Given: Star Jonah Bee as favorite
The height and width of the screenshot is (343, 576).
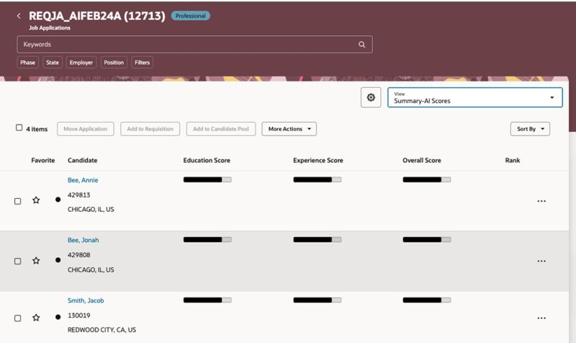Looking at the screenshot, I should pyautogui.click(x=36, y=261).
